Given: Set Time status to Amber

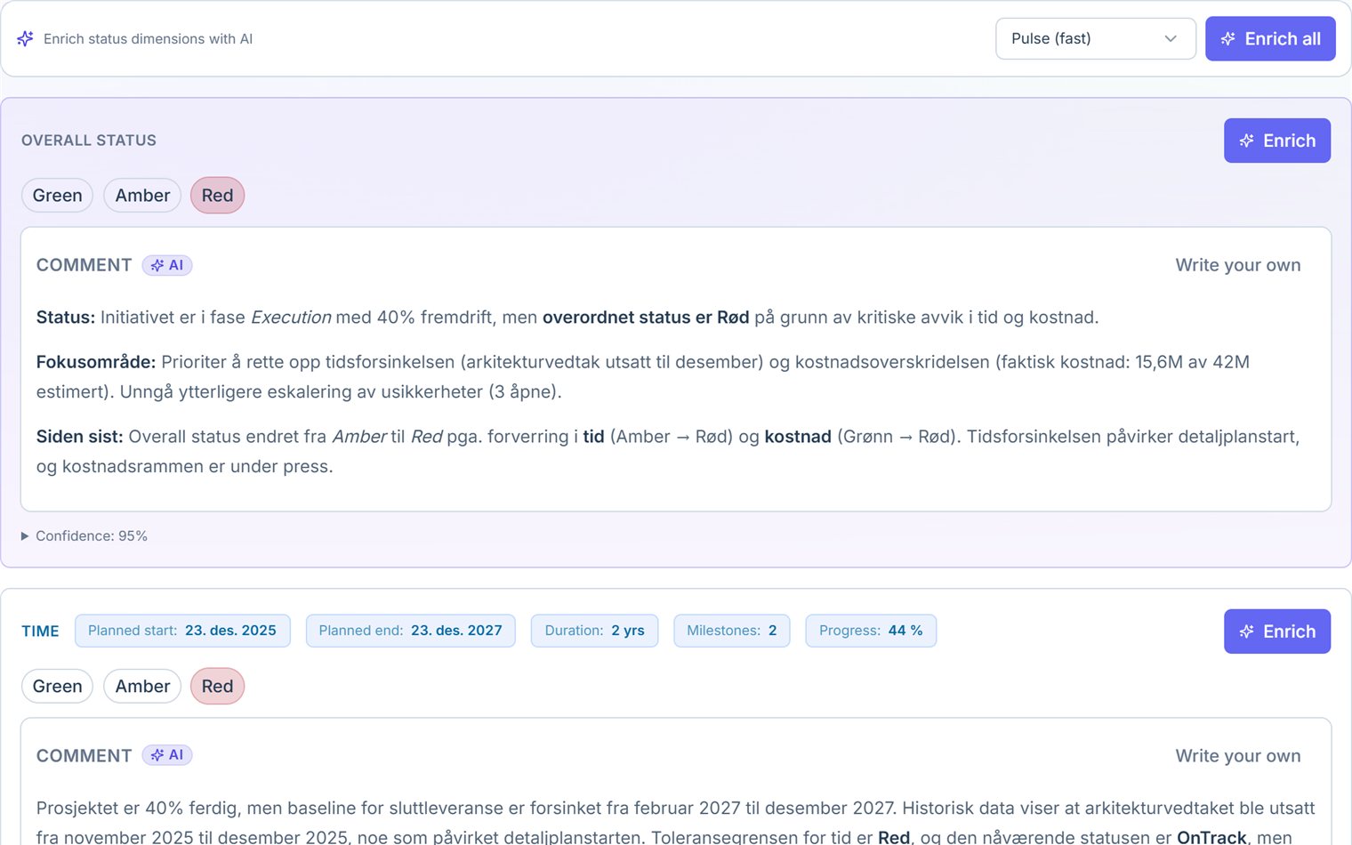Looking at the screenshot, I should [x=142, y=687].
